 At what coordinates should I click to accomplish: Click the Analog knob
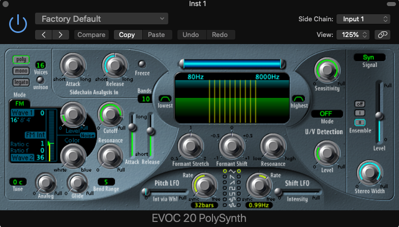(46, 183)
